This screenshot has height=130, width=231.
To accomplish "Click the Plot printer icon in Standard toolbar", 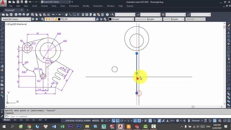I will point(16,14).
